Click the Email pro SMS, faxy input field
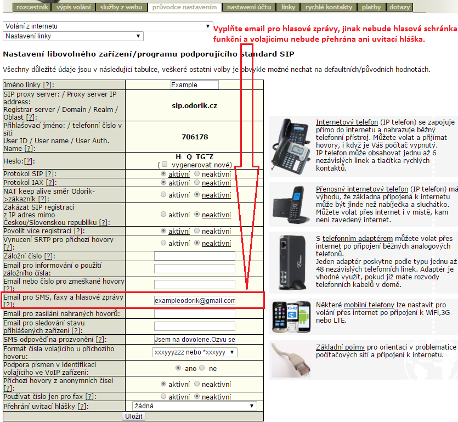This screenshot has width=458, height=422. pos(194,300)
